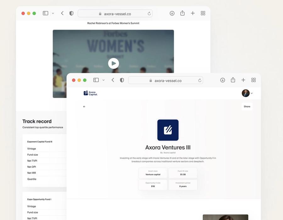Click the By Axora capital subtitle
This screenshot has height=220, width=283.
tap(168, 152)
